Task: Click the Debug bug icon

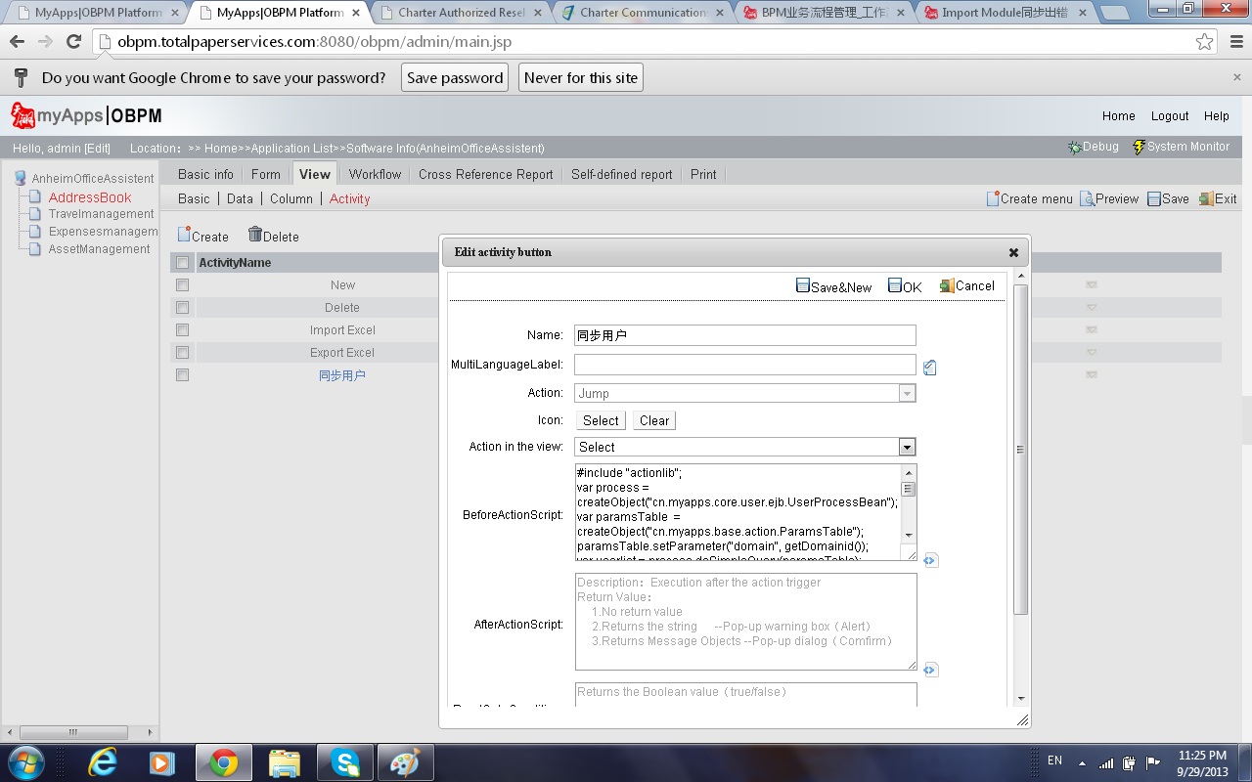Action: coord(1075,147)
